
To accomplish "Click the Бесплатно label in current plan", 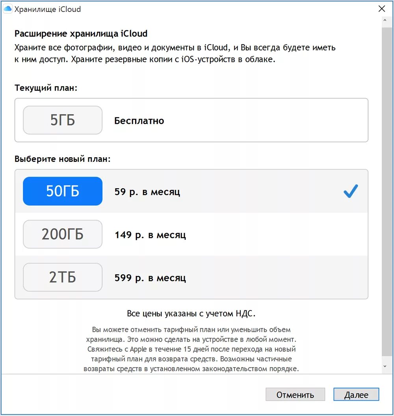I will coord(138,121).
